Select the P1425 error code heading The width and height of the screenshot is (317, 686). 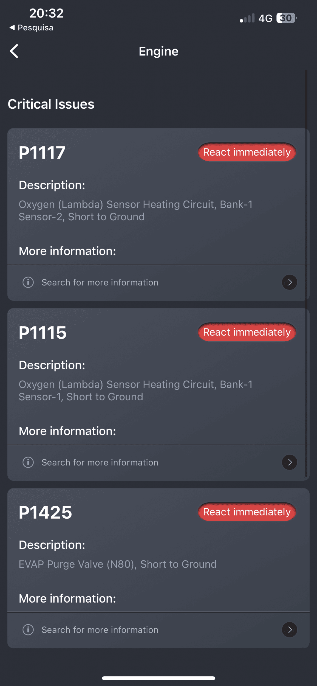coord(45,513)
